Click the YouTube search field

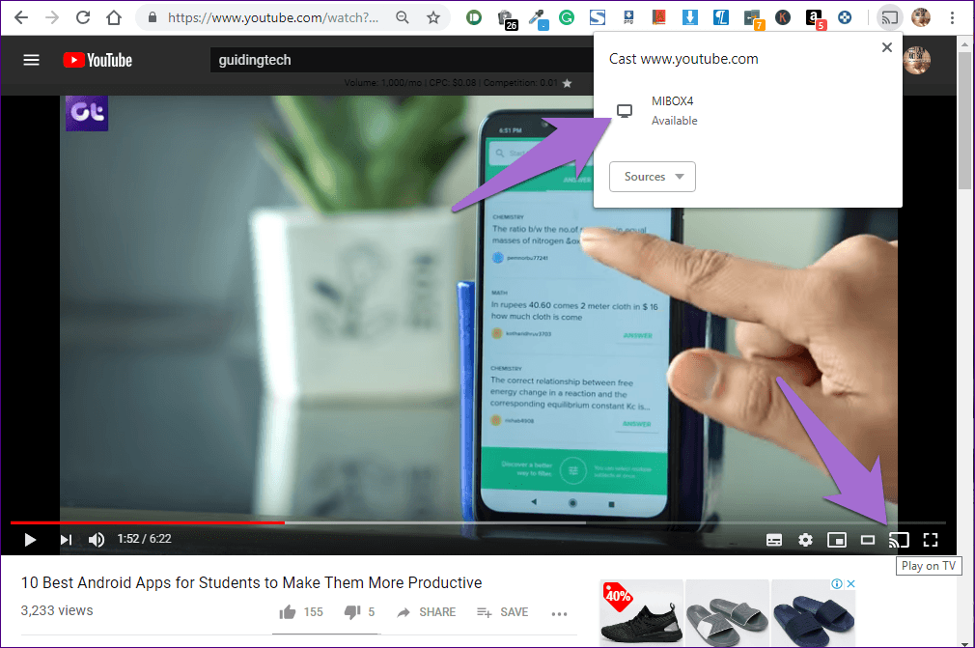pos(386,60)
